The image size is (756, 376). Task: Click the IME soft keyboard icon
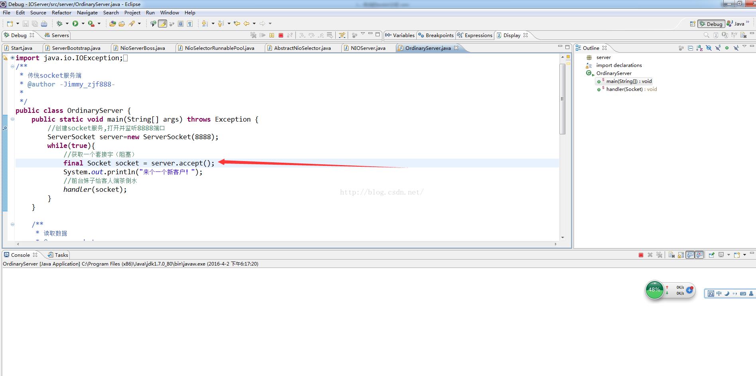pyautogui.click(x=743, y=293)
